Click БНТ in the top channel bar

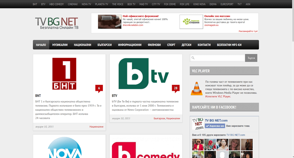[x=35, y=4]
